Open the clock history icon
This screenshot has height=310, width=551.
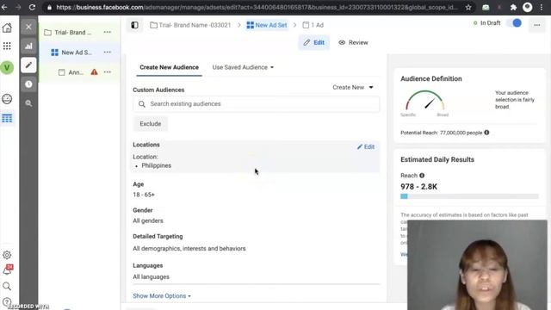pyautogui.click(x=28, y=84)
